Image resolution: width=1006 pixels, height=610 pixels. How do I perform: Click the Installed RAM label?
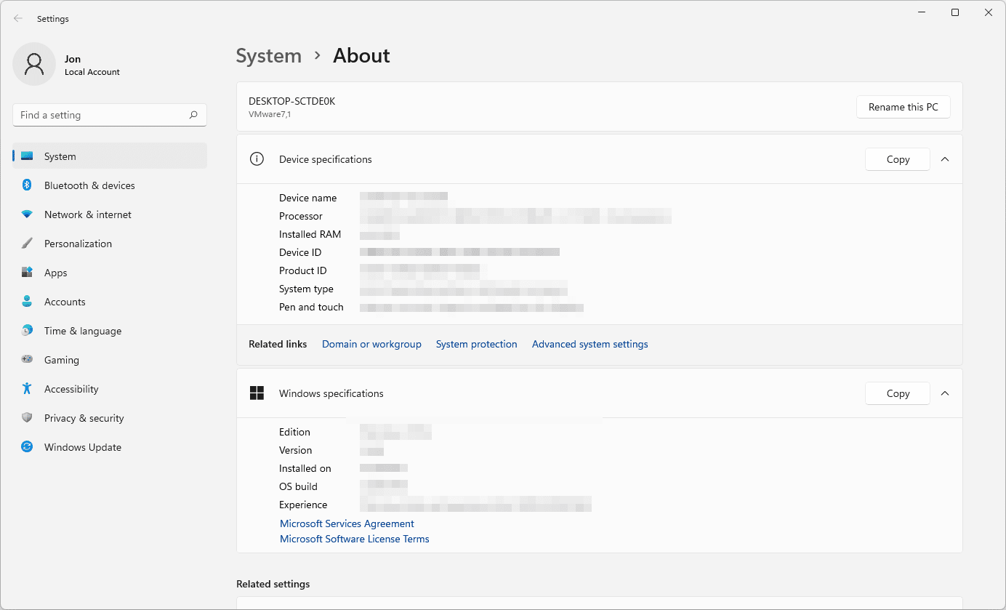tap(310, 234)
